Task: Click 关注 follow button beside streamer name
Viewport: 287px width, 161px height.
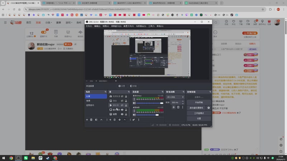Action: 68,44
